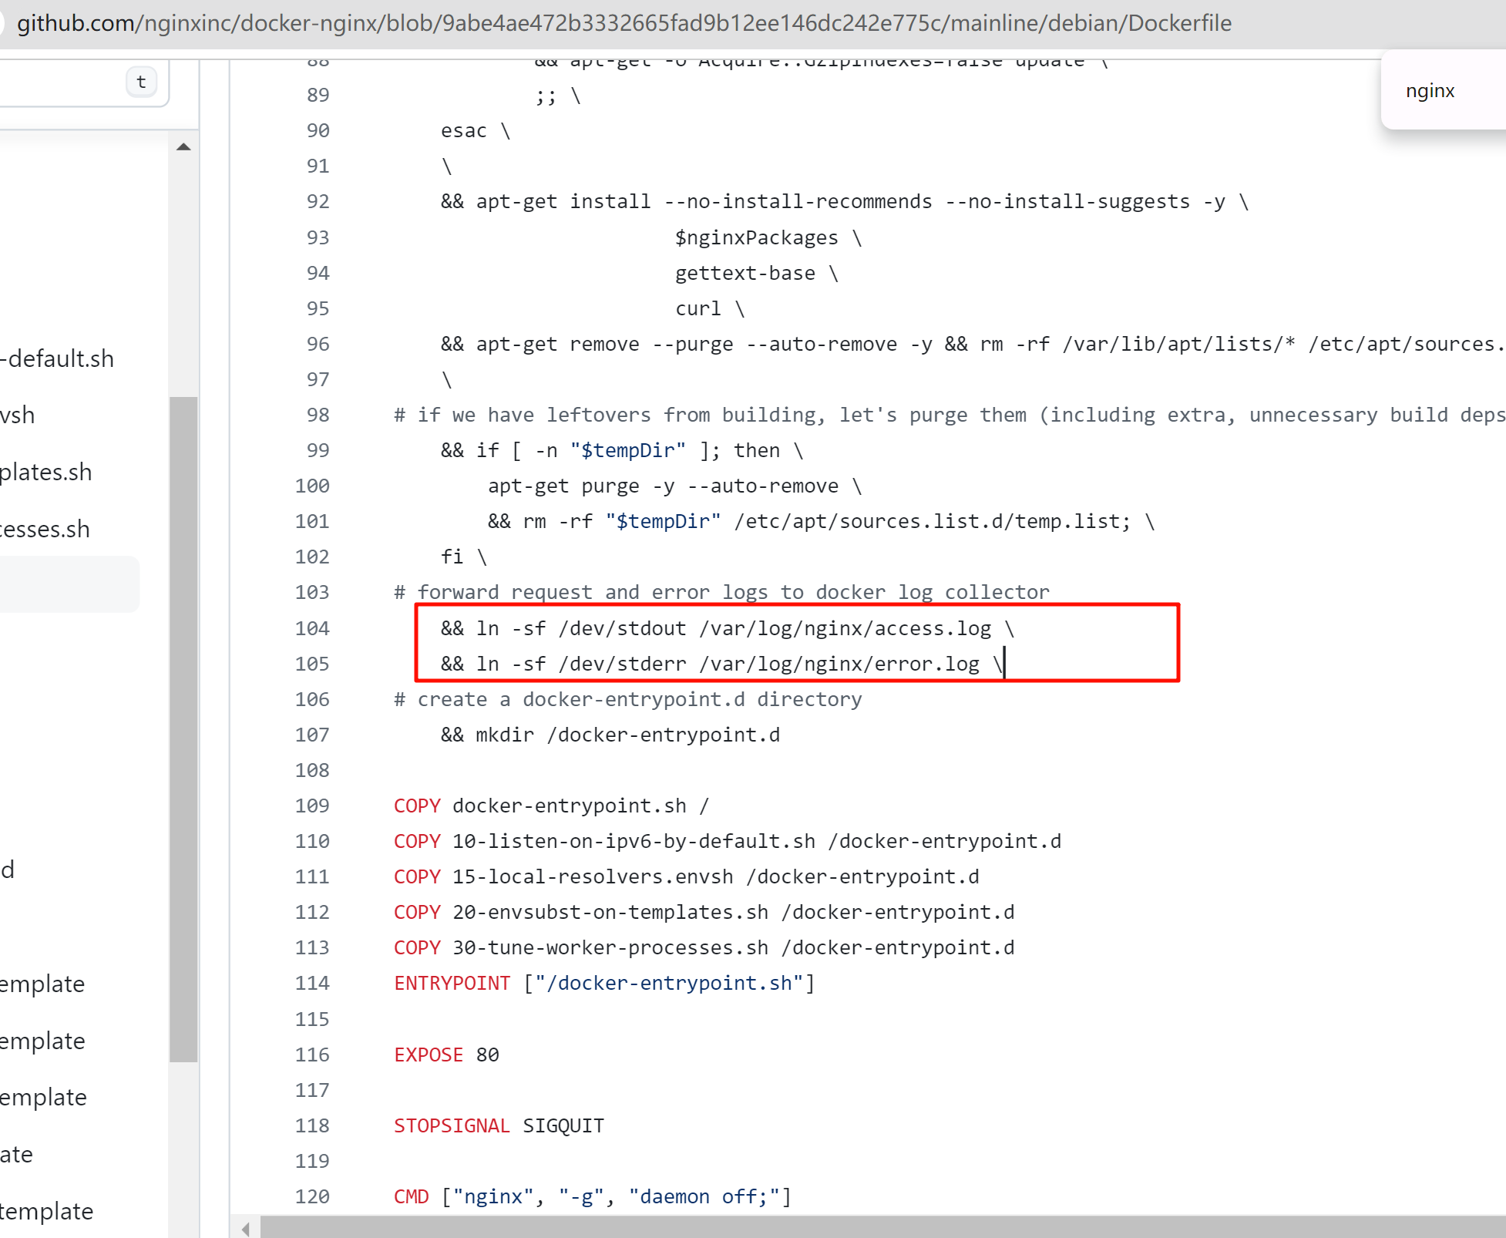The height and width of the screenshot is (1238, 1506).
Task: Click the sidebar vertical scrollbar thumb
Action: [x=183, y=728]
